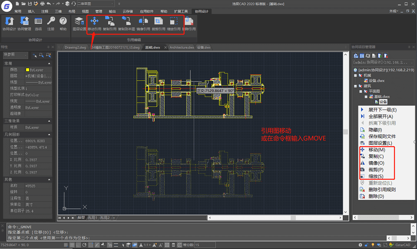Click the Redo arrow in quick access toolbar
Viewport: 417px width, 249px height.
click(58, 4)
